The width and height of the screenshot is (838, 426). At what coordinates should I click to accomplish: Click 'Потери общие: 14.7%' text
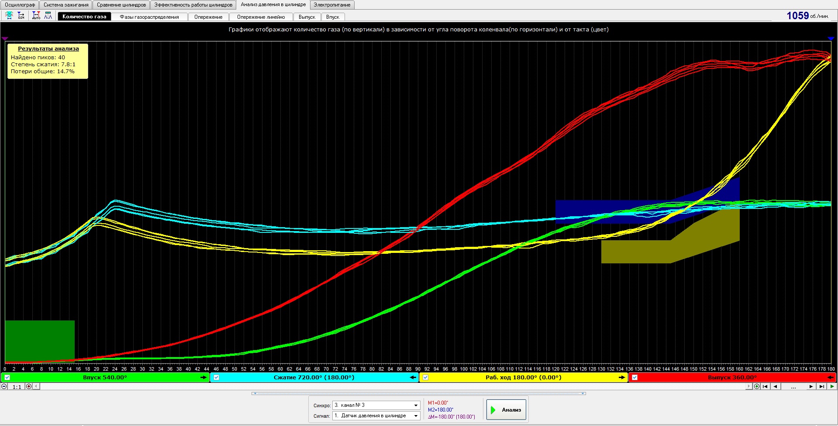[x=43, y=72]
